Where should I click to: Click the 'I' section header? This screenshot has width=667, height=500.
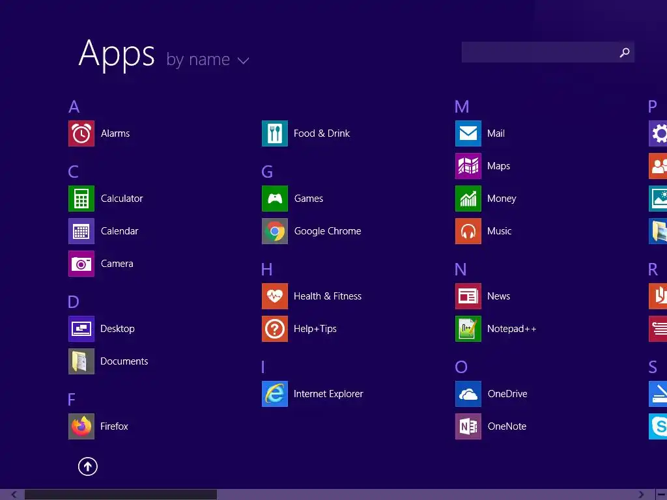pyautogui.click(x=263, y=367)
